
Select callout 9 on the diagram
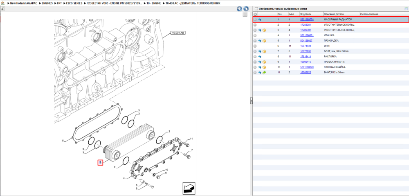click(x=165, y=173)
